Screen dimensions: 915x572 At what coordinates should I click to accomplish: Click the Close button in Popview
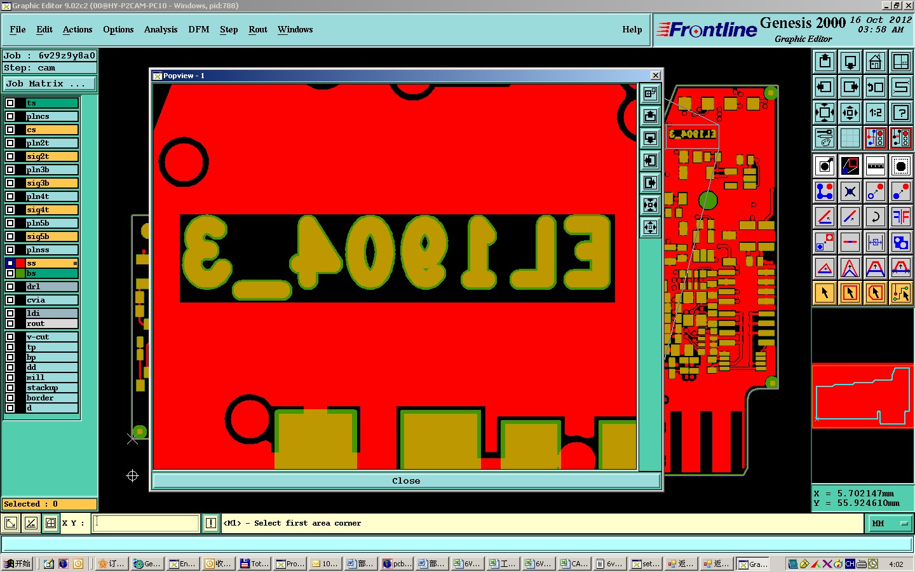coord(406,480)
